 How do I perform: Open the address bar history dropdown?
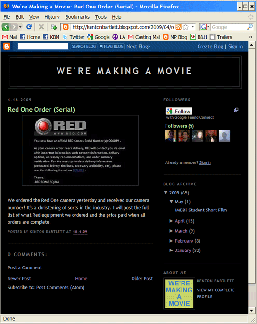(x=193, y=27)
